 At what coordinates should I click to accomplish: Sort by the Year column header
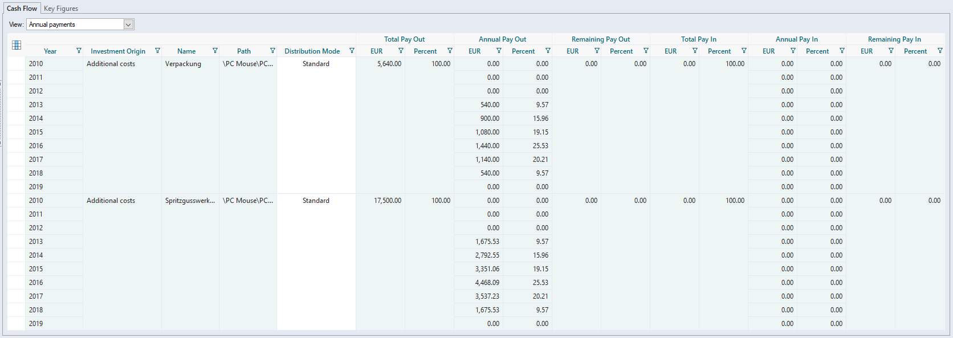(x=50, y=51)
